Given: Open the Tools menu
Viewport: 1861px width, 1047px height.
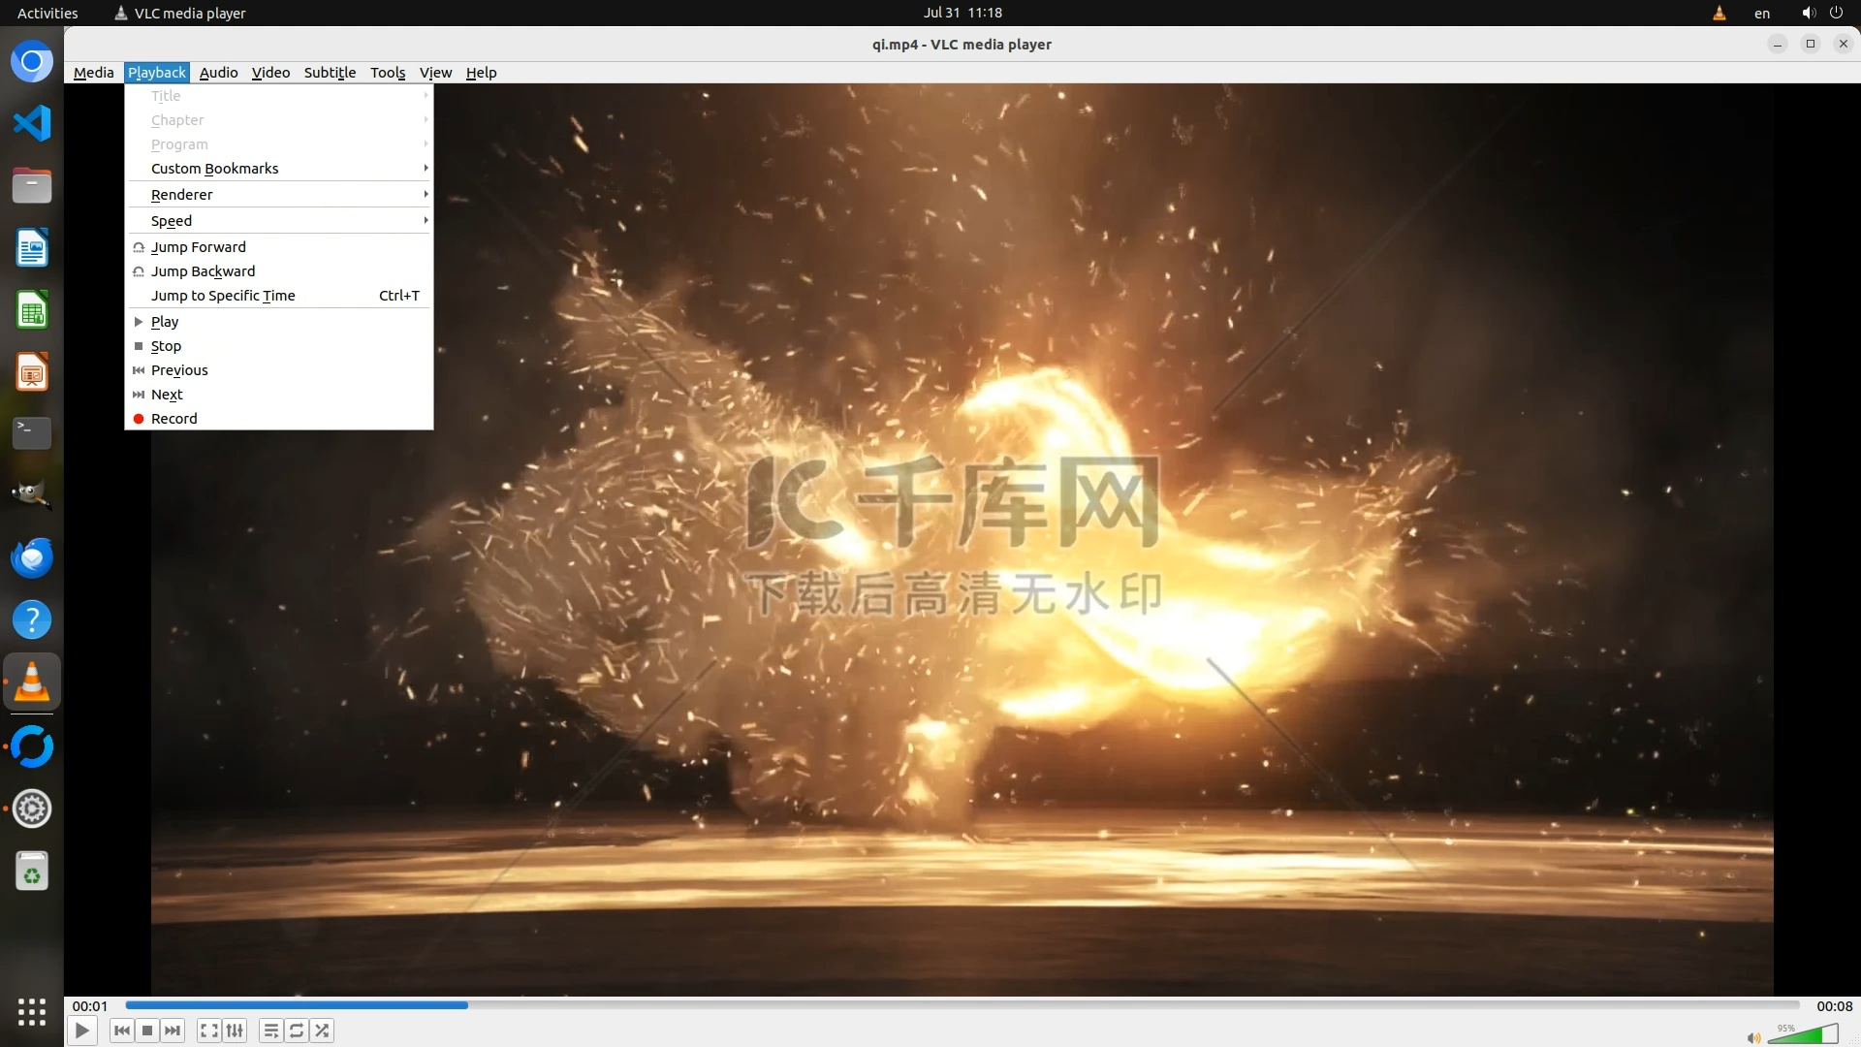Looking at the screenshot, I should [387, 73].
